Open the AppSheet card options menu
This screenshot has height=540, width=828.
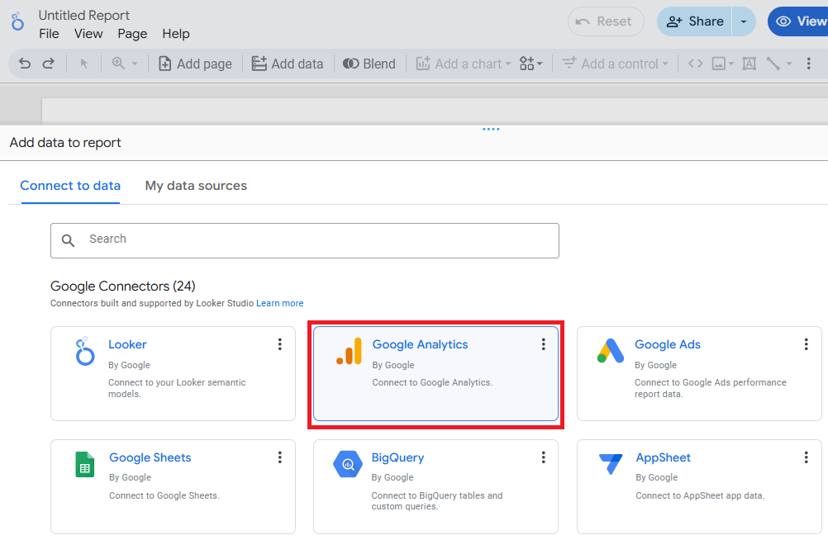tap(807, 457)
